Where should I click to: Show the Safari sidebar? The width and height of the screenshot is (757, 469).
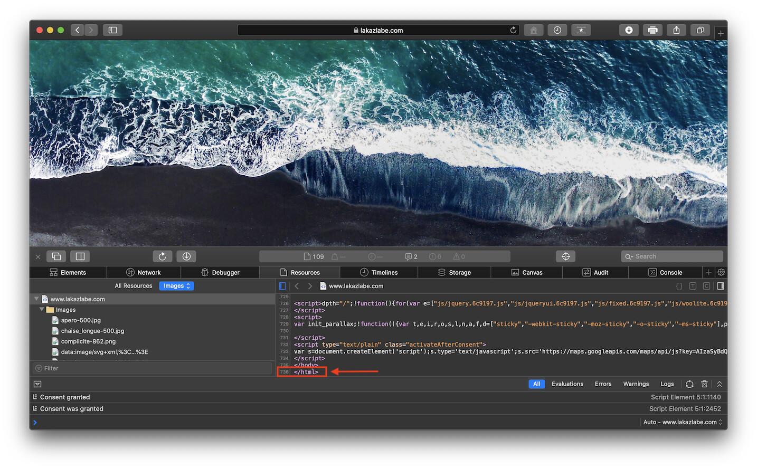point(112,30)
